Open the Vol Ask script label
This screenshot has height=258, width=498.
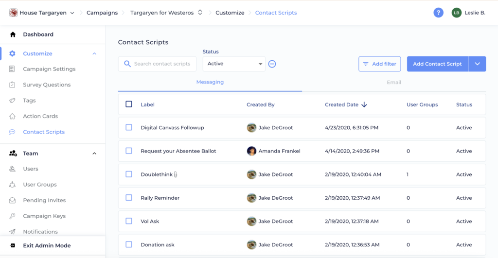tap(150, 221)
